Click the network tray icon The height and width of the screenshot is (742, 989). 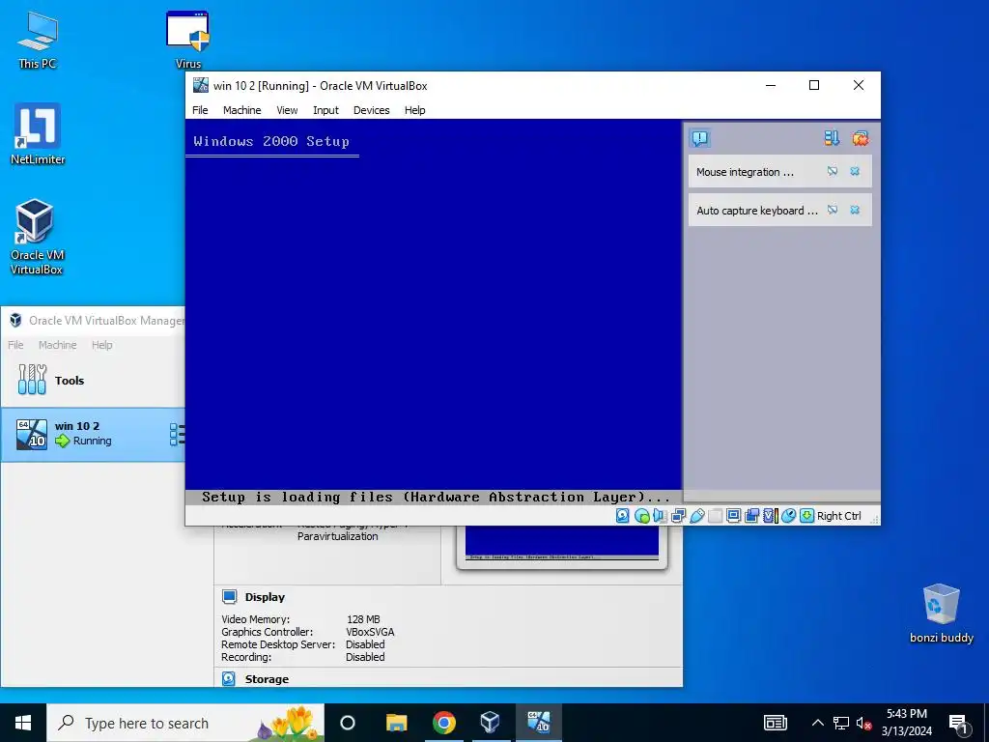[841, 723]
